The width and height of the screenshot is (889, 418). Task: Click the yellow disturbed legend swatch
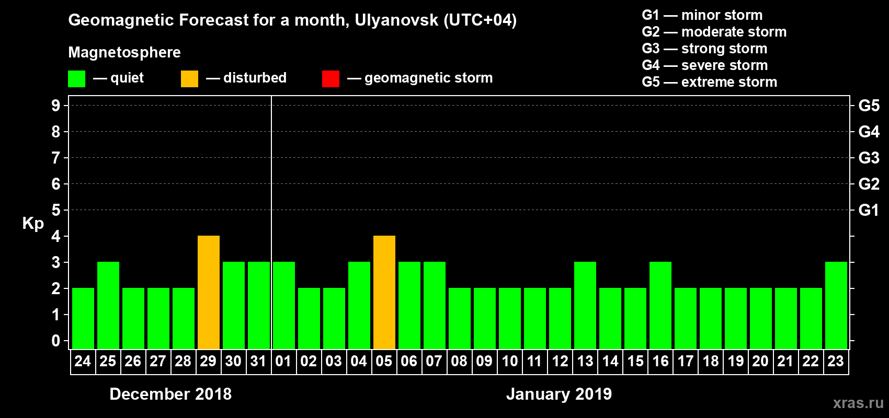189,79
